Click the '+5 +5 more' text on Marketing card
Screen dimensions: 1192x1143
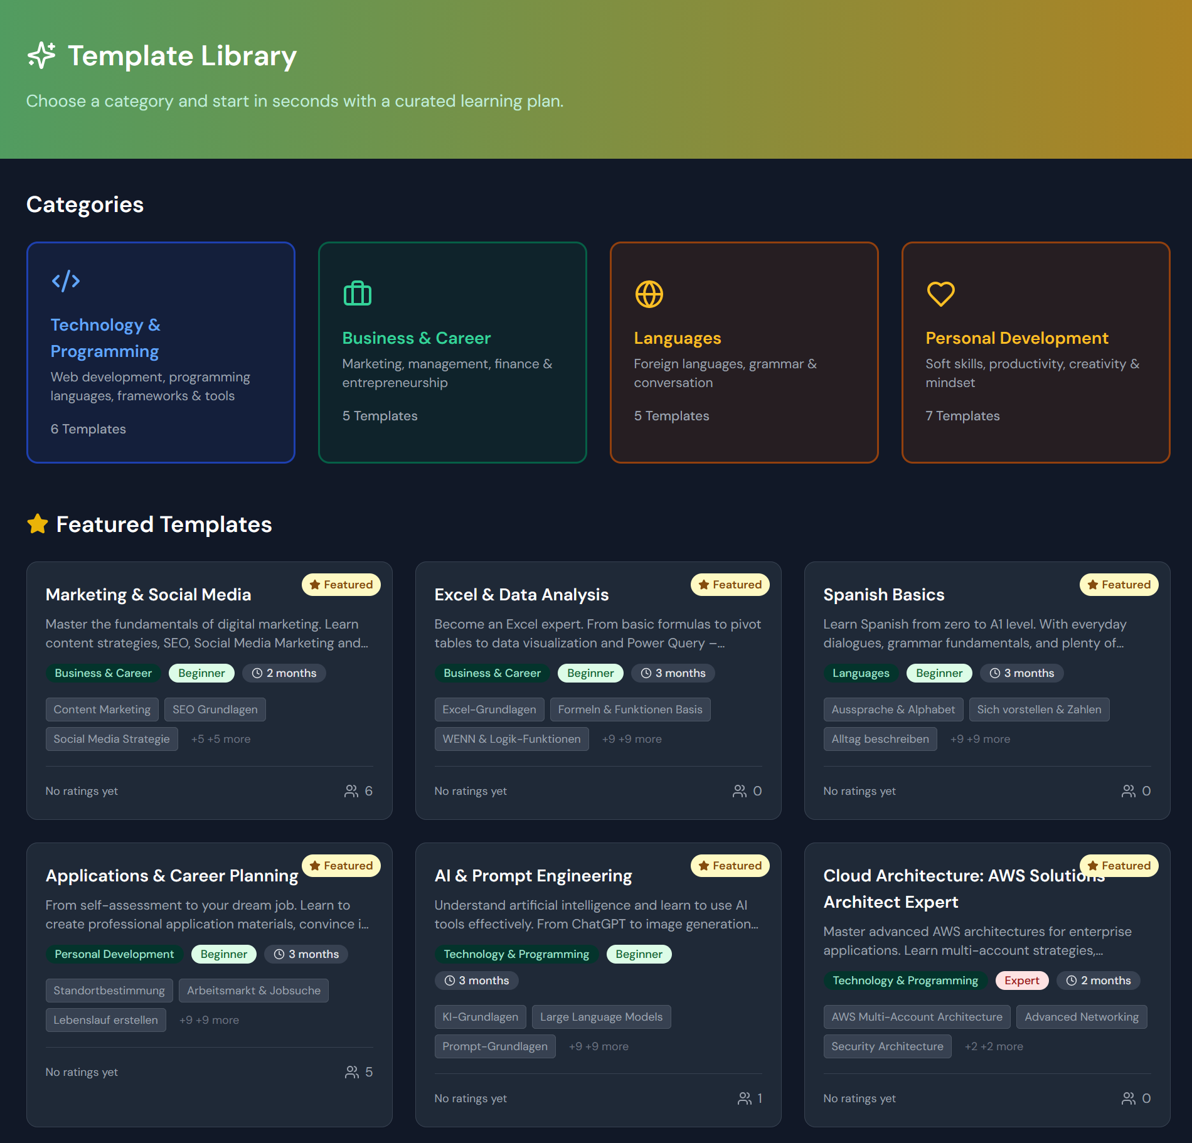point(221,739)
